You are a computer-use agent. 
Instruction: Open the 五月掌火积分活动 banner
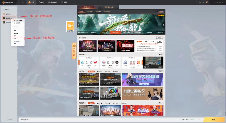pos(142,80)
